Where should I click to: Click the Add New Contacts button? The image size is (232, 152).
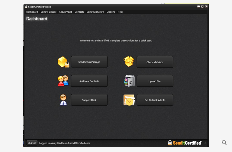89,81
